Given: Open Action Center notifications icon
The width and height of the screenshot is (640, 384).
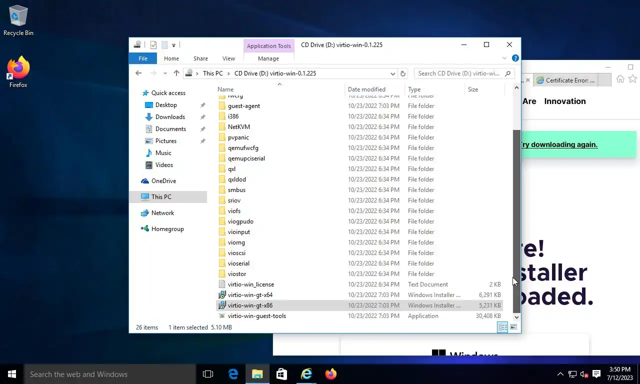Looking at the screenshot, I should [x=596, y=374].
